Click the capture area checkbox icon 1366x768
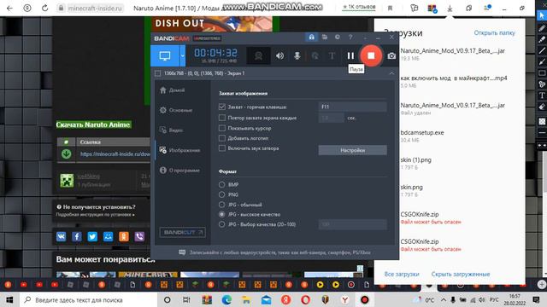Image resolution: width=547 pixels, height=307 pixels. click(157, 73)
